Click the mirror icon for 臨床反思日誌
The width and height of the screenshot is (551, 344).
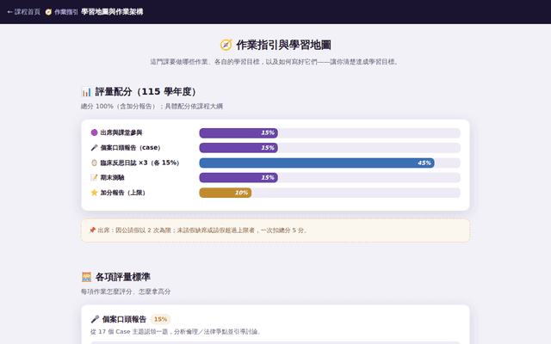tap(94, 163)
